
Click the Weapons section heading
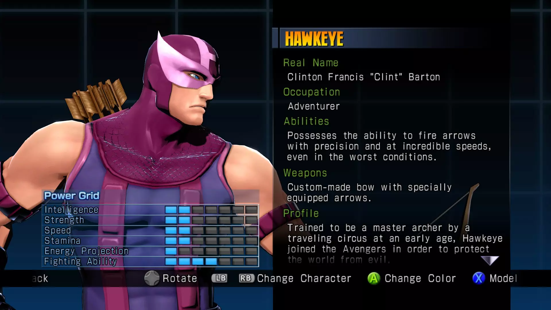point(305,173)
